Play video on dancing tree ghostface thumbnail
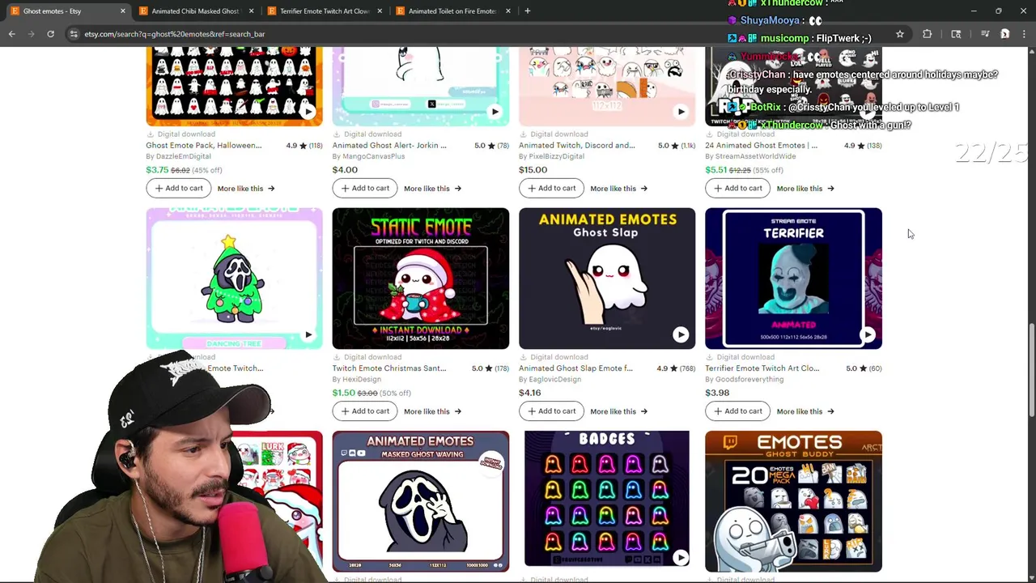Image resolution: width=1036 pixels, height=583 pixels. click(308, 334)
